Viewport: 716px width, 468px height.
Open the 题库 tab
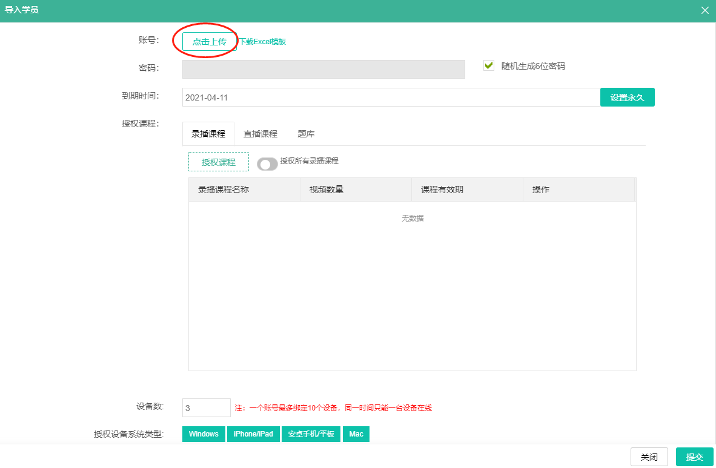[306, 134]
